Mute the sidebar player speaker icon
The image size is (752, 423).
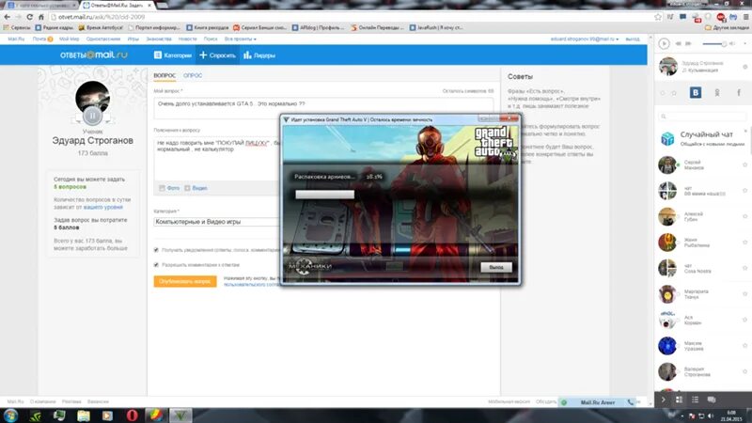pyautogui.click(x=732, y=43)
